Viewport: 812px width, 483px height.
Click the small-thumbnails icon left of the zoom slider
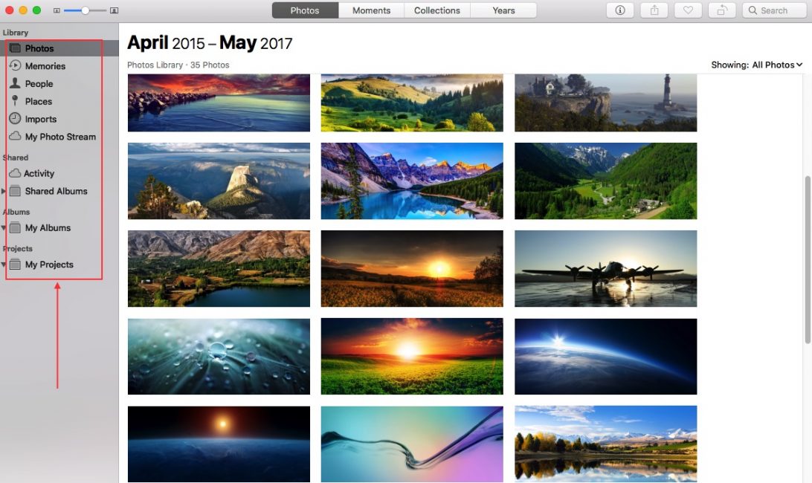pyautogui.click(x=57, y=10)
